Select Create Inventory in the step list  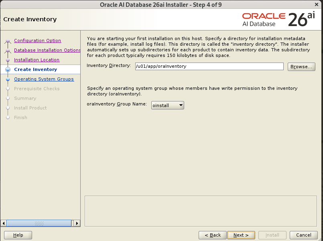point(35,69)
